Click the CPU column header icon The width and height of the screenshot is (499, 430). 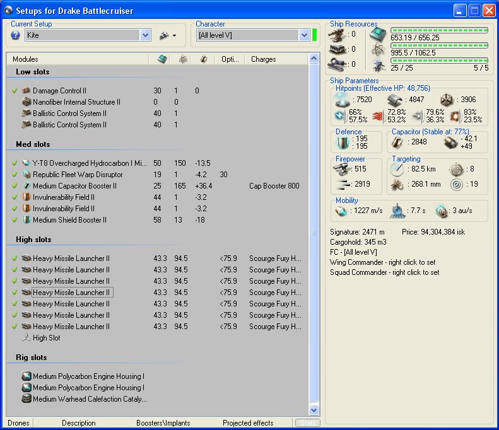[162, 59]
